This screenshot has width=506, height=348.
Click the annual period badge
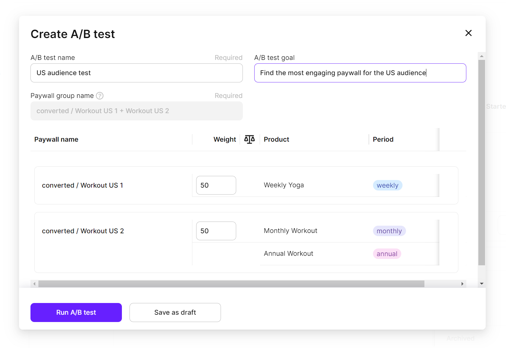pyautogui.click(x=387, y=254)
